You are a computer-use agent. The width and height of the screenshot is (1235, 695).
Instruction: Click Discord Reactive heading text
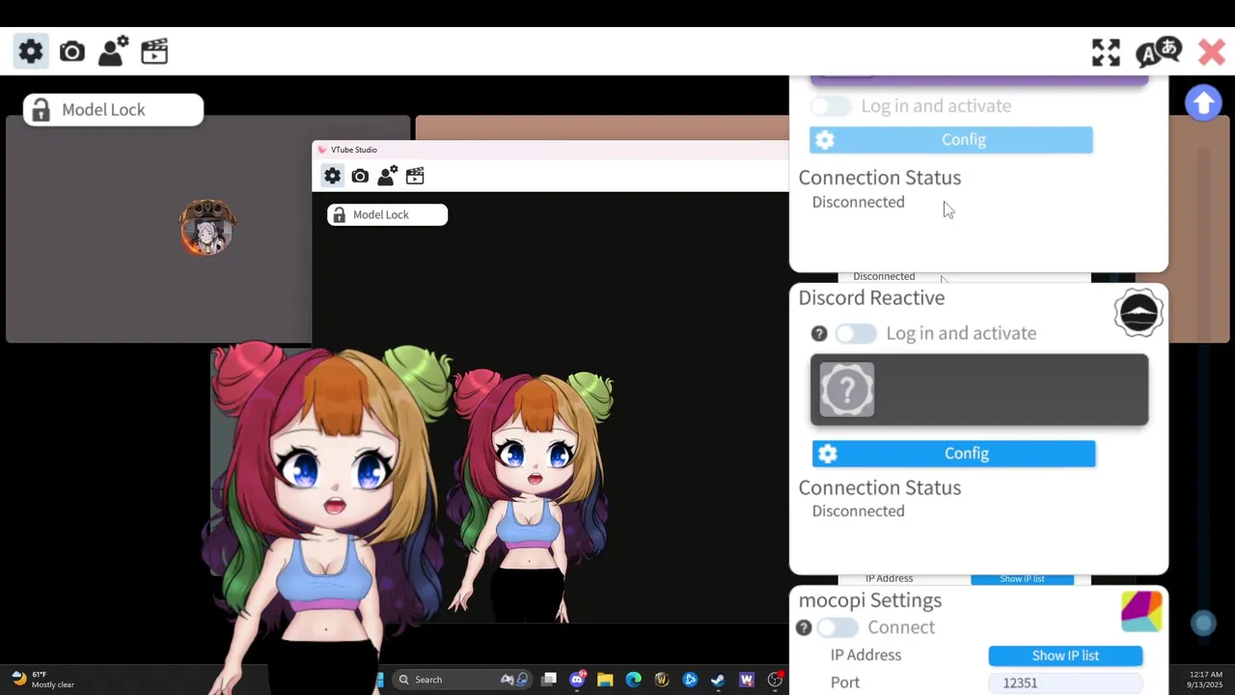tap(871, 298)
